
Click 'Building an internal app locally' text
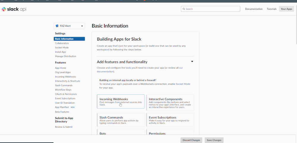point(128,80)
